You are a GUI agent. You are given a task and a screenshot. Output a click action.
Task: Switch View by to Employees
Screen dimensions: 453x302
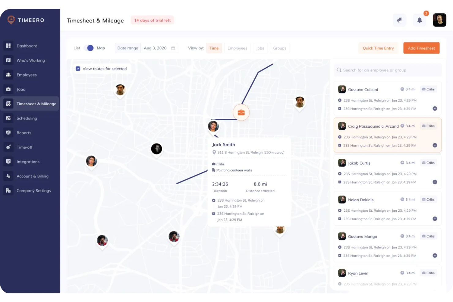(x=237, y=48)
